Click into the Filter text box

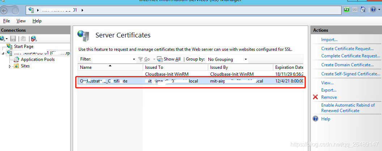pos(112,59)
